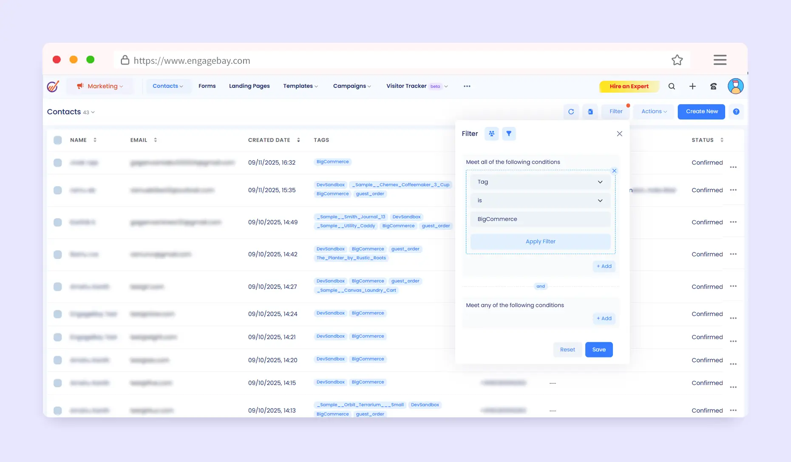Click the refresh contacts icon

[x=571, y=112]
